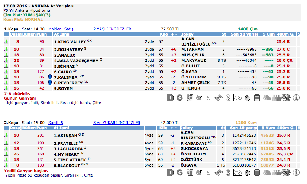Click the At İsmi column header in race 1

pyautogui.click(x=62, y=34)
